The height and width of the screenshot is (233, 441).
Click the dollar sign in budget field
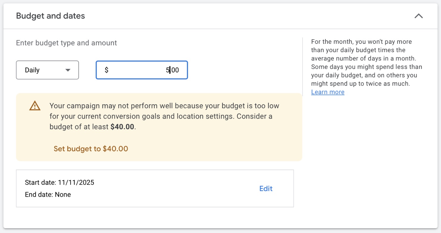click(x=106, y=70)
